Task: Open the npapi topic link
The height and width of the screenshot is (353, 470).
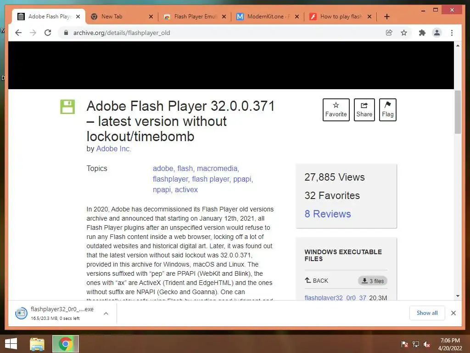Action: 162,190
